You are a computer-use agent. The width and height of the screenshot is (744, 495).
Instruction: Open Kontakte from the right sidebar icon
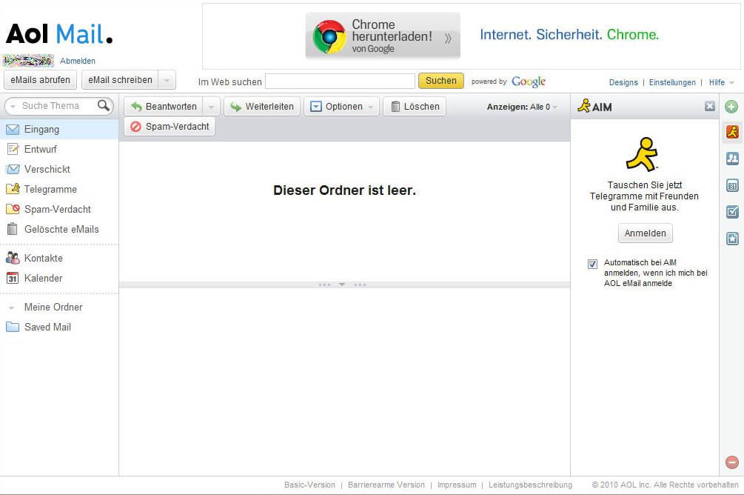point(731,158)
